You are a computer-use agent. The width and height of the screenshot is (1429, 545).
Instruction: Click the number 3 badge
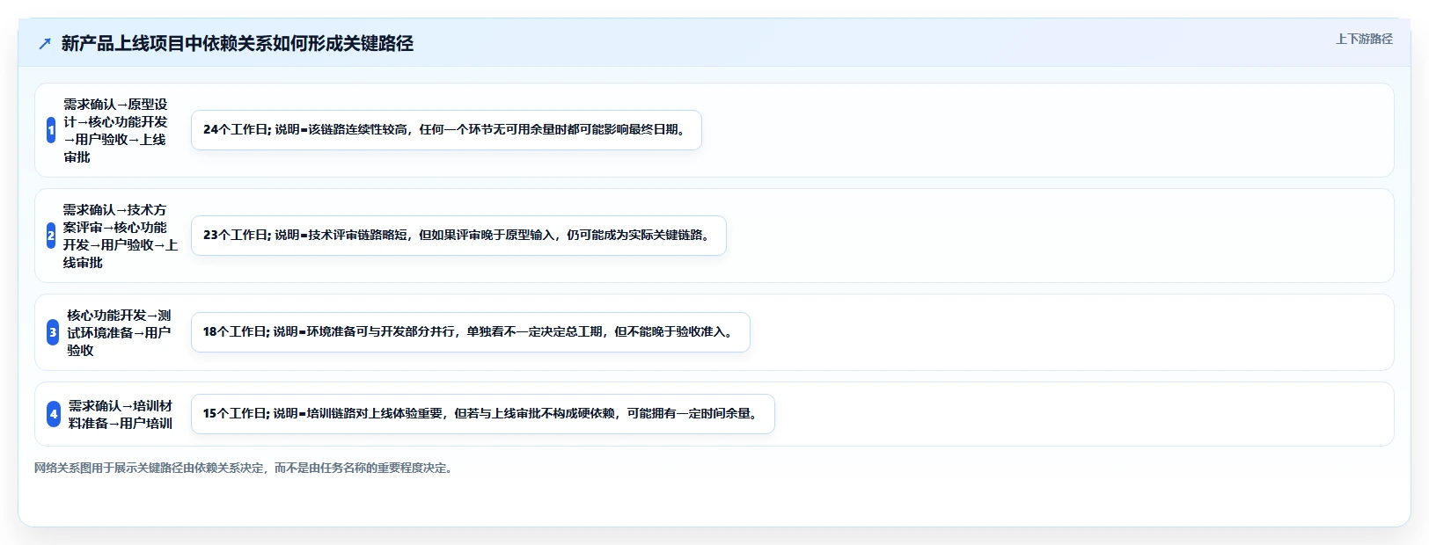53,332
